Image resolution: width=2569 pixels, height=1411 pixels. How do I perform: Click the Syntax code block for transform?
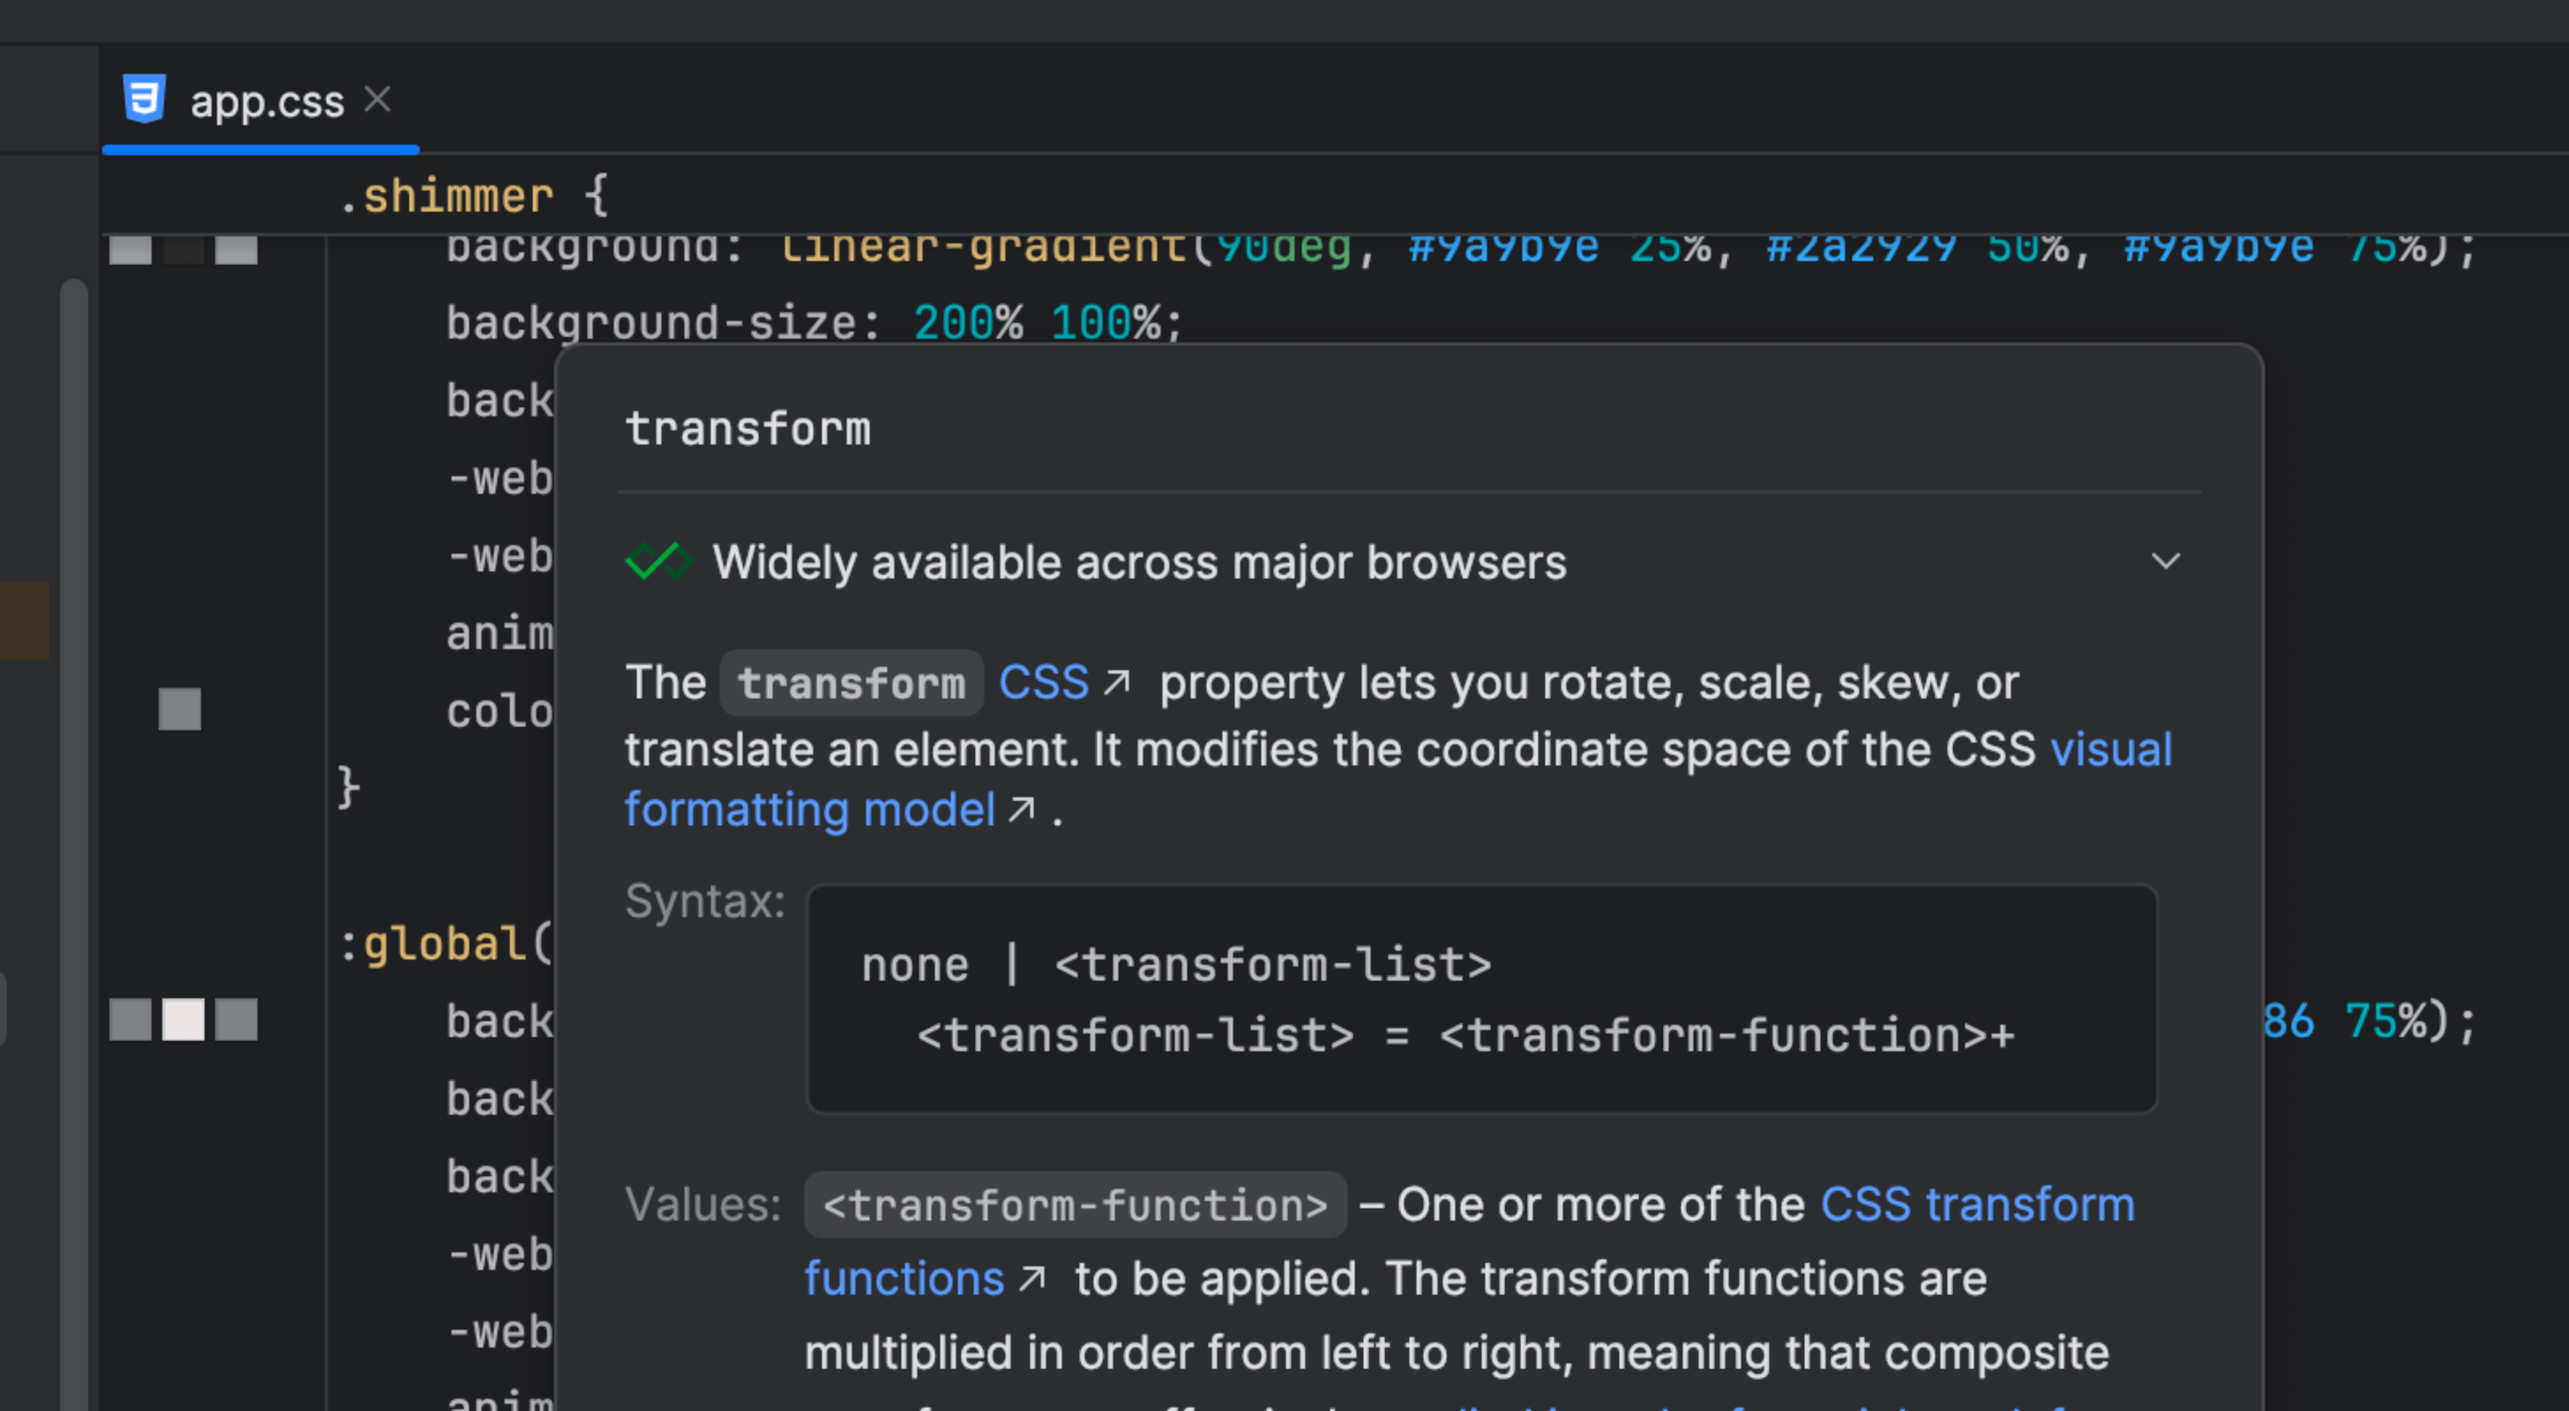click(x=1481, y=998)
